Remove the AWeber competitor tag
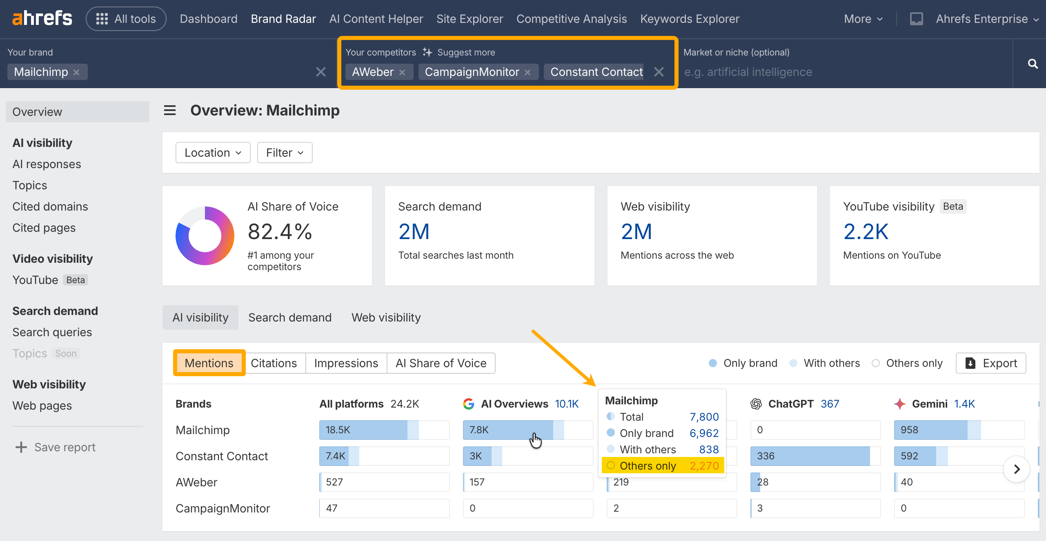1046x541 pixels. pos(402,72)
